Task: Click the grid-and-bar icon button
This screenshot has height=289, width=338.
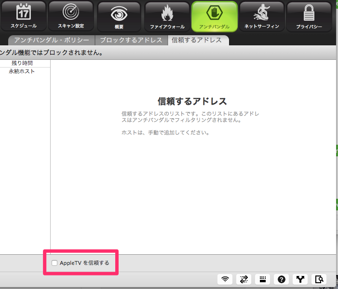Action: pyautogui.click(x=263, y=279)
